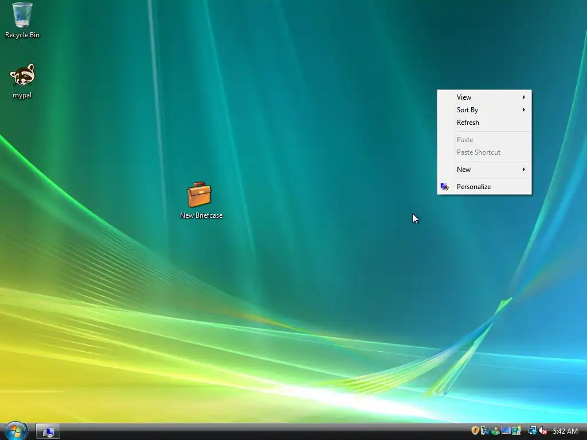
Task: Click the greyed Paste Shortcut entry
Action: point(484,152)
